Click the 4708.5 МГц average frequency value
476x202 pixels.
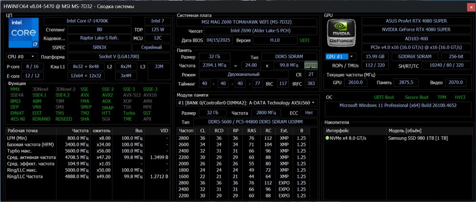76,157
